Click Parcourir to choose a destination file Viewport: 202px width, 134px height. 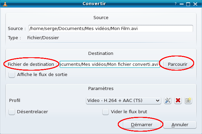coord(178,64)
